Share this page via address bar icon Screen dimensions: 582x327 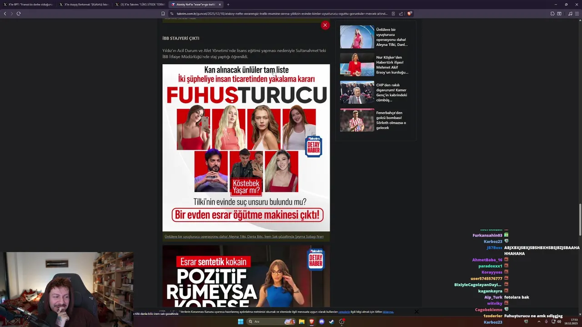tap(401, 14)
